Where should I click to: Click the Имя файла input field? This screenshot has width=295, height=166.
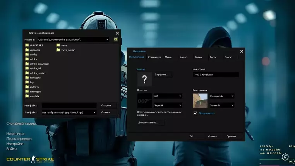pos(69,106)
